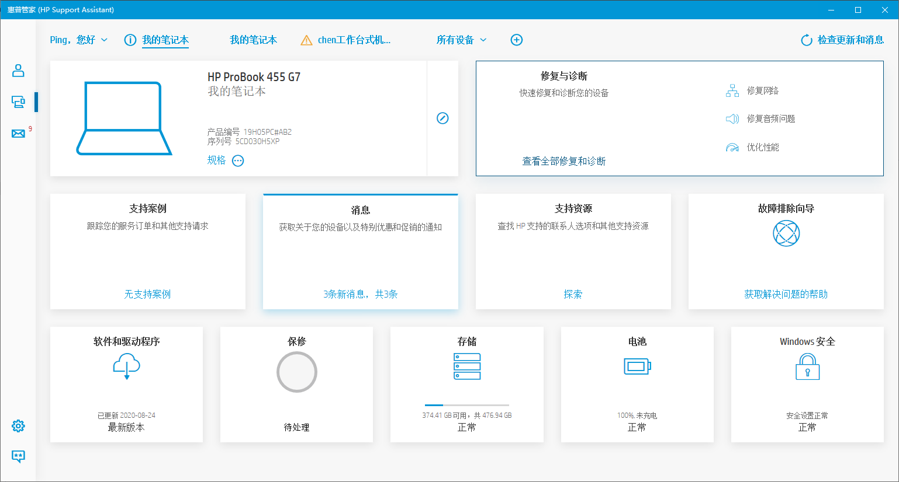Open the 支持案例 card title
The image size is (899, 482).
click(148, 208)
